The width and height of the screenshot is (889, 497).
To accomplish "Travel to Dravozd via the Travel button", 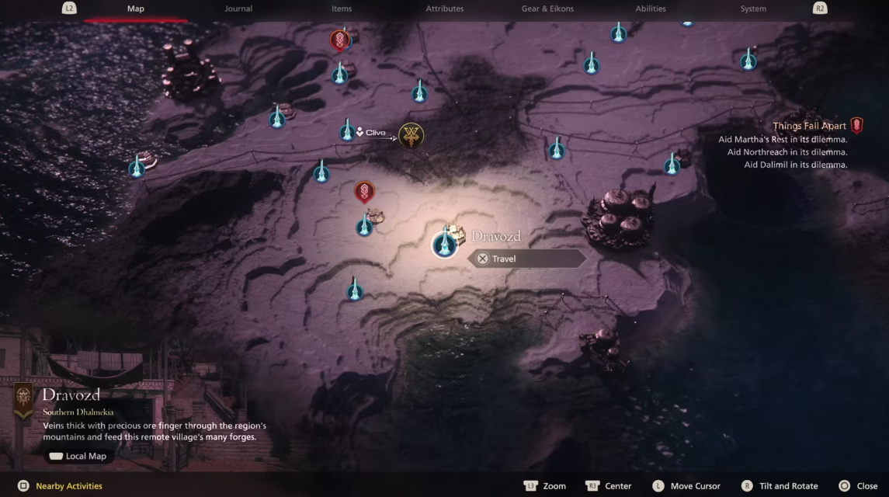I will [x=526, y=259].
